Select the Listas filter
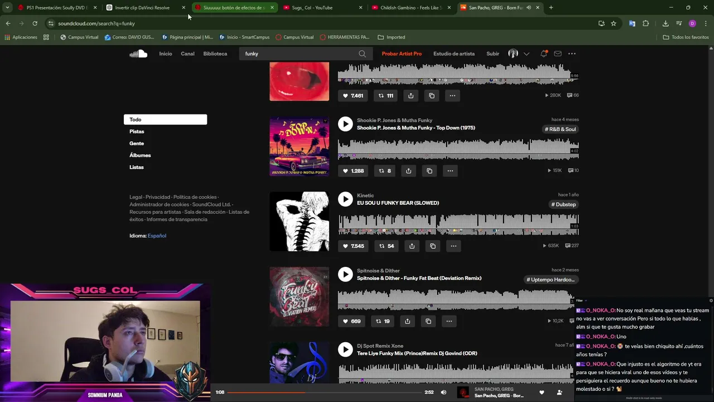This screenshot has height=402, width=714. (x=137, y=167)
